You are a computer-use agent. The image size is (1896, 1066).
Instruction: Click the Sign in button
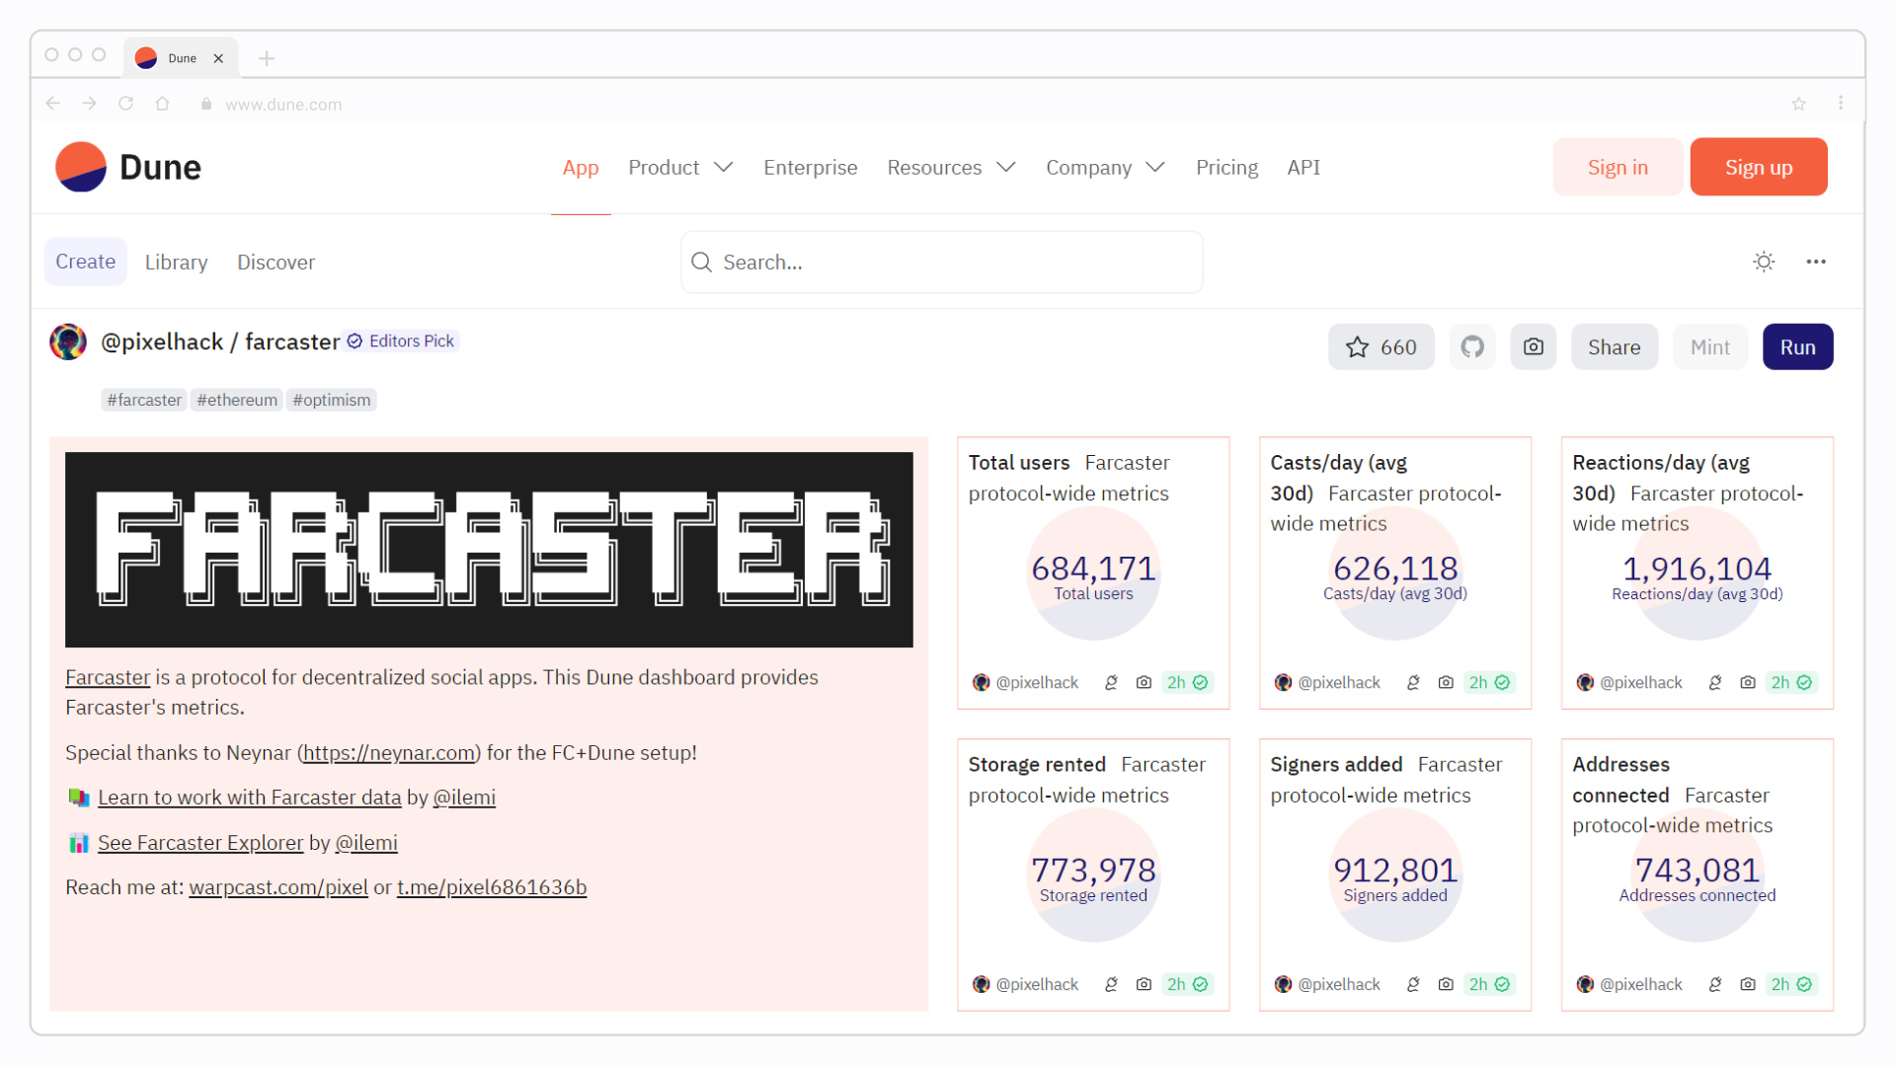1618,167
